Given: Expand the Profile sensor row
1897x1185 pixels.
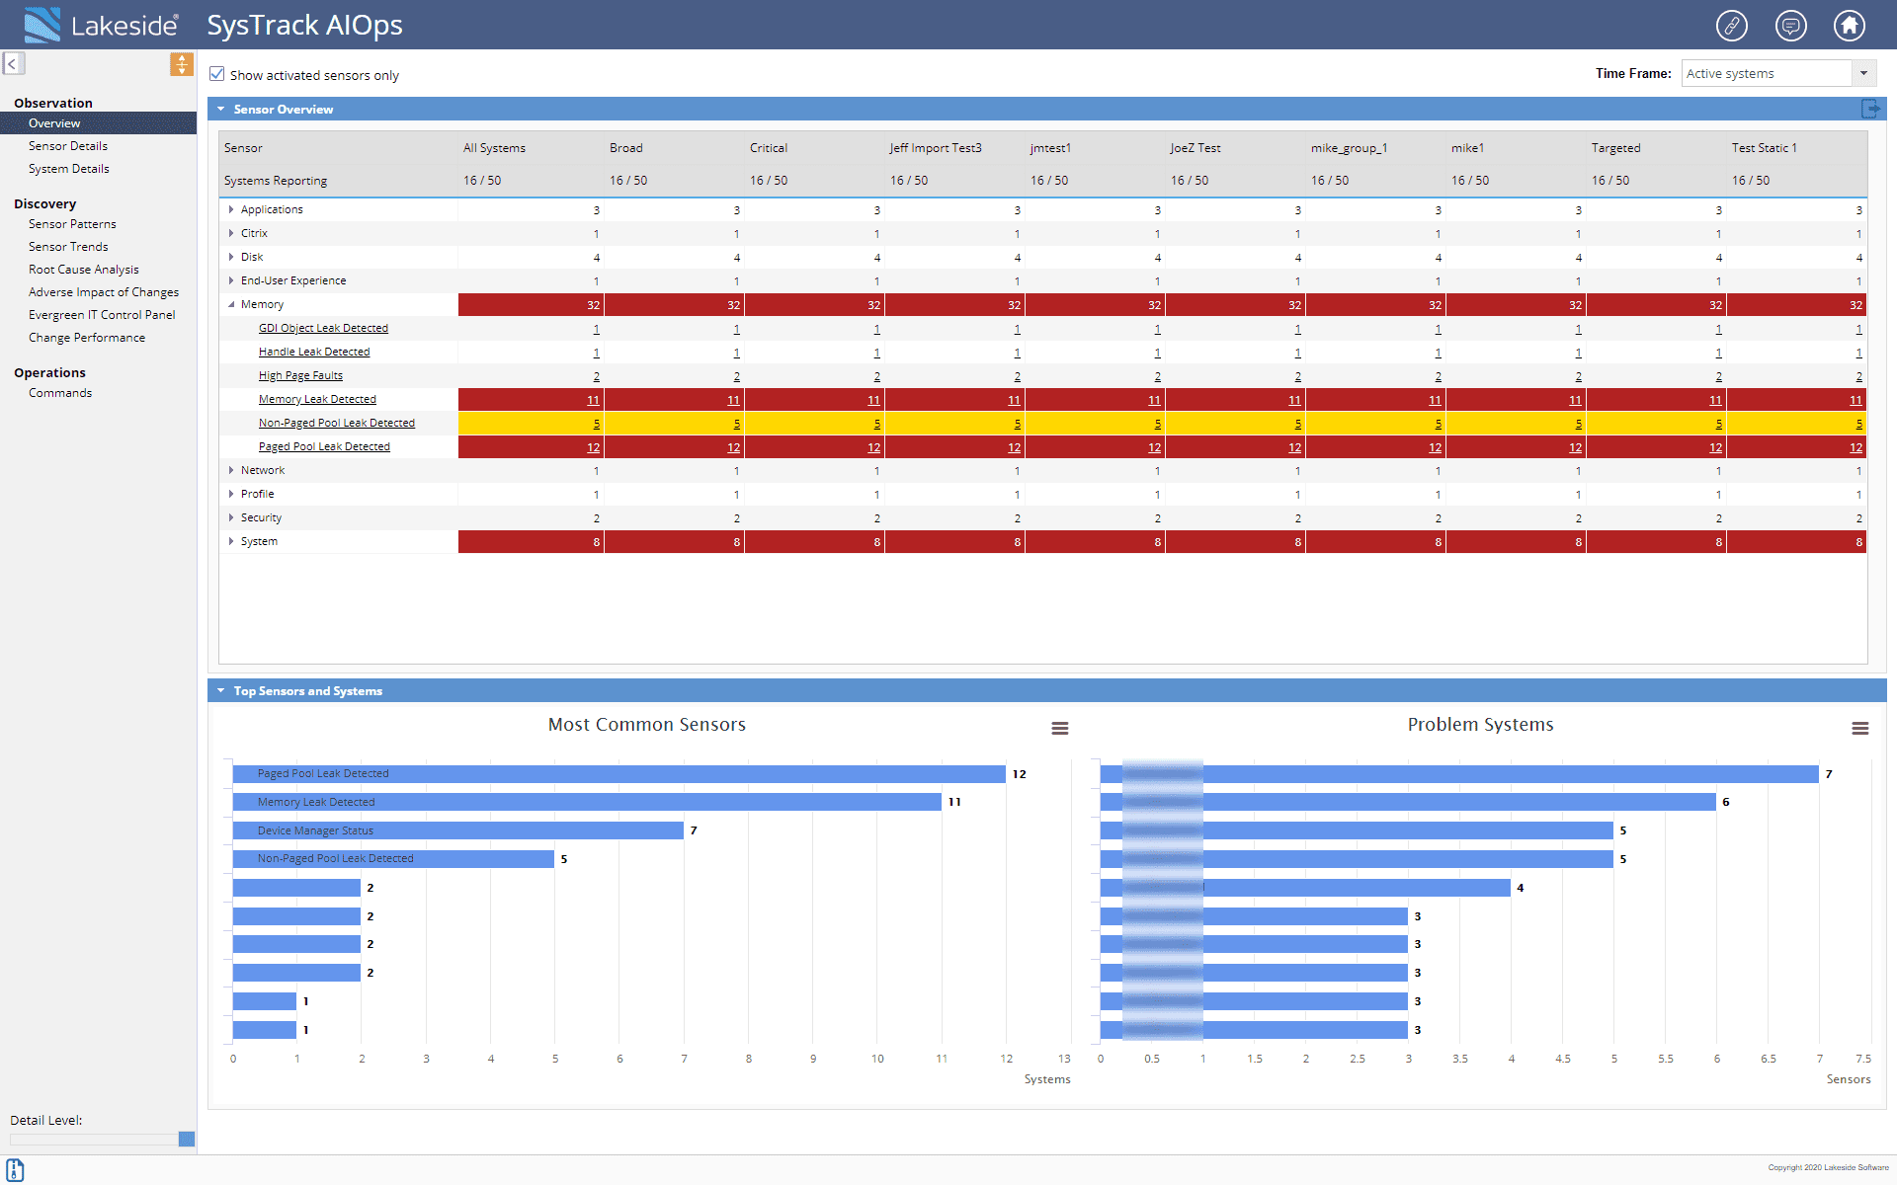Looking at the screenshot, I should (x=231, y=494).
